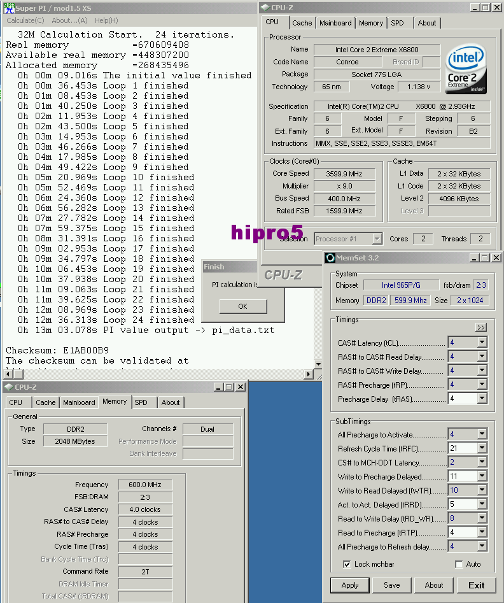Switch to About tab in bottom CPU-Z
The height and width of the screenshot is (603, 504).
coord(171,402)
